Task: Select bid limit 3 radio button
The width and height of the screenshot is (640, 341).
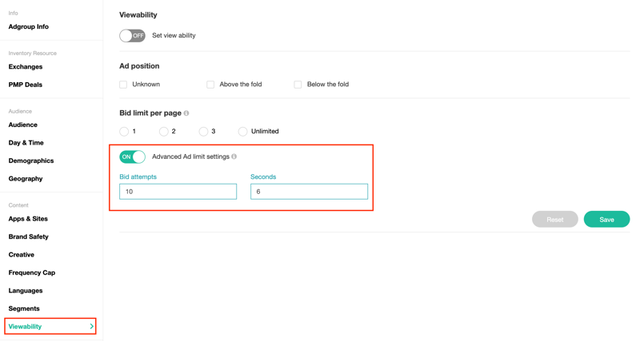Action: tap(203, 132)
